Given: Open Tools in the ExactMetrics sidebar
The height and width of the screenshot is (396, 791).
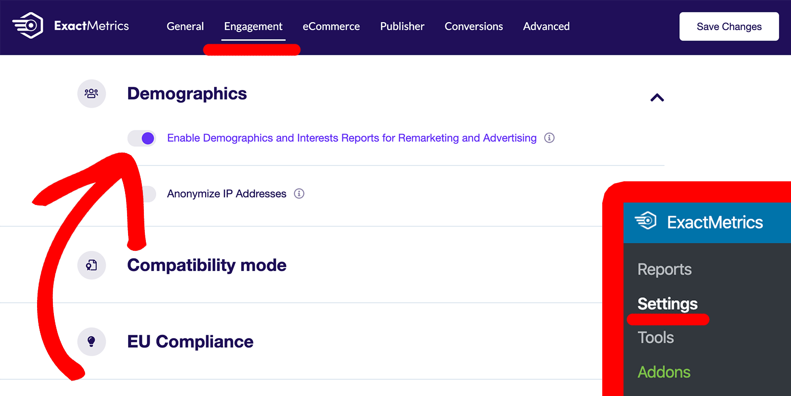Looking at the screenshot, I should tap(656, 338).
